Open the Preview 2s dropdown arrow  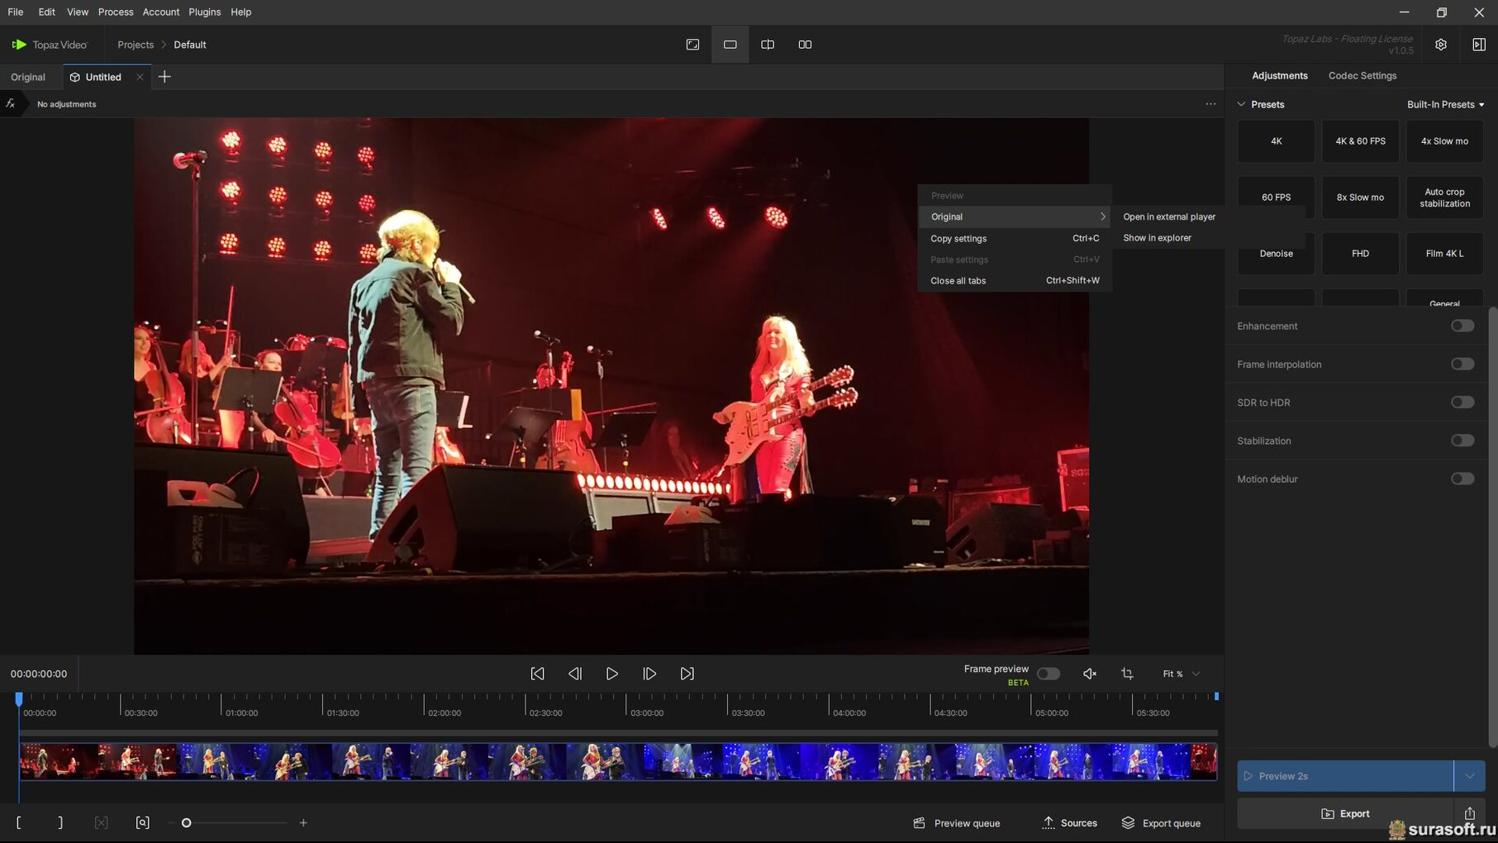[x=1469, y=776]
